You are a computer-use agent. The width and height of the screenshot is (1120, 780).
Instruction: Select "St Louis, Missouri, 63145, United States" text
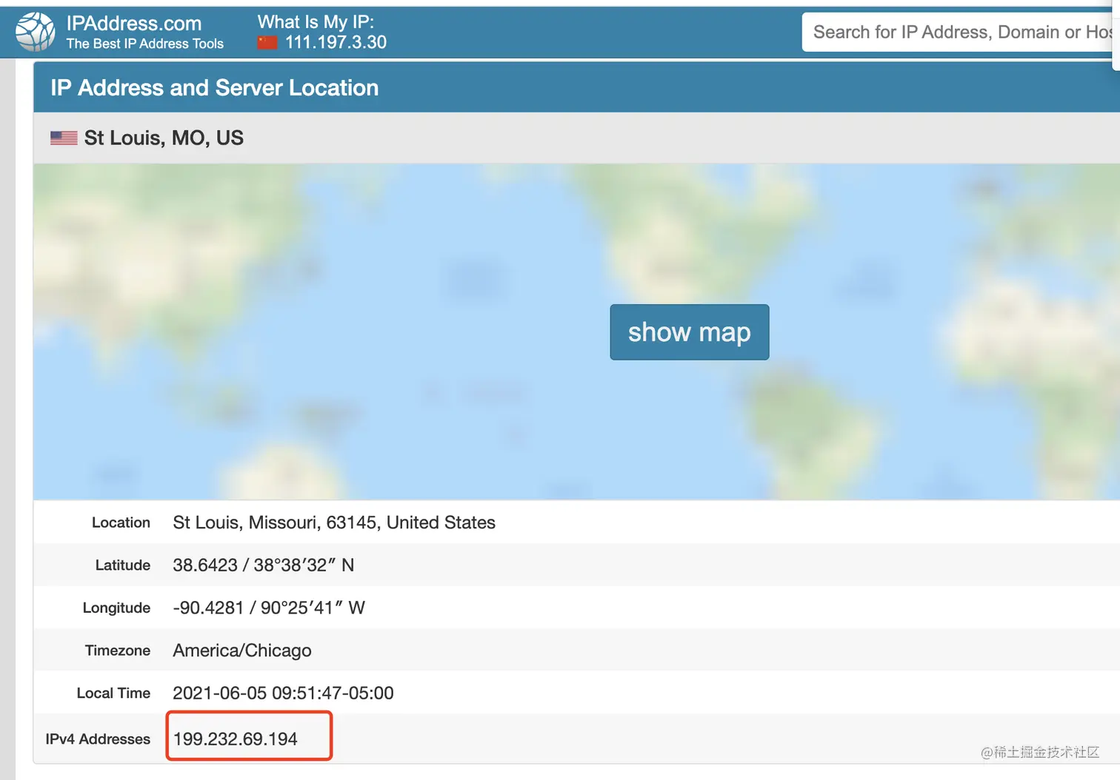coord(334,522)
